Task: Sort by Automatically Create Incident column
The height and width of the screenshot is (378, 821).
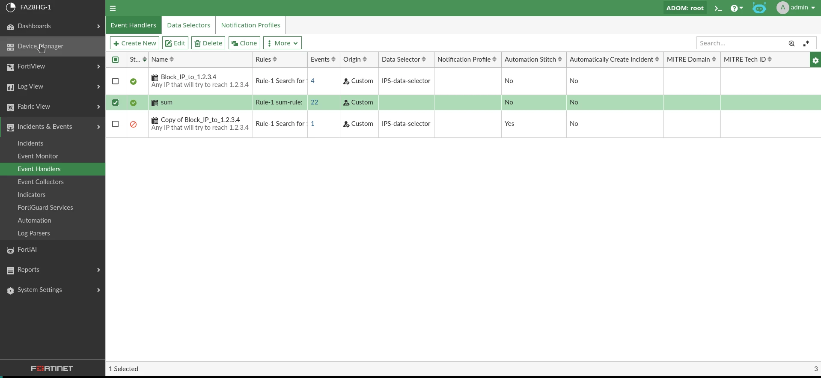Action: (615, 60)
